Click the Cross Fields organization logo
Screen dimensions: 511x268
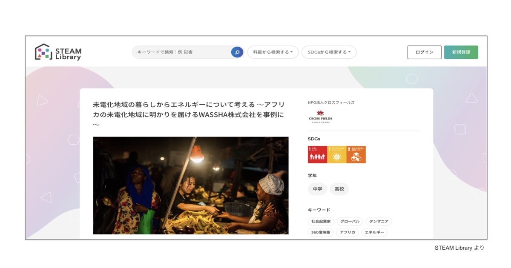click(x=321, y=117)
